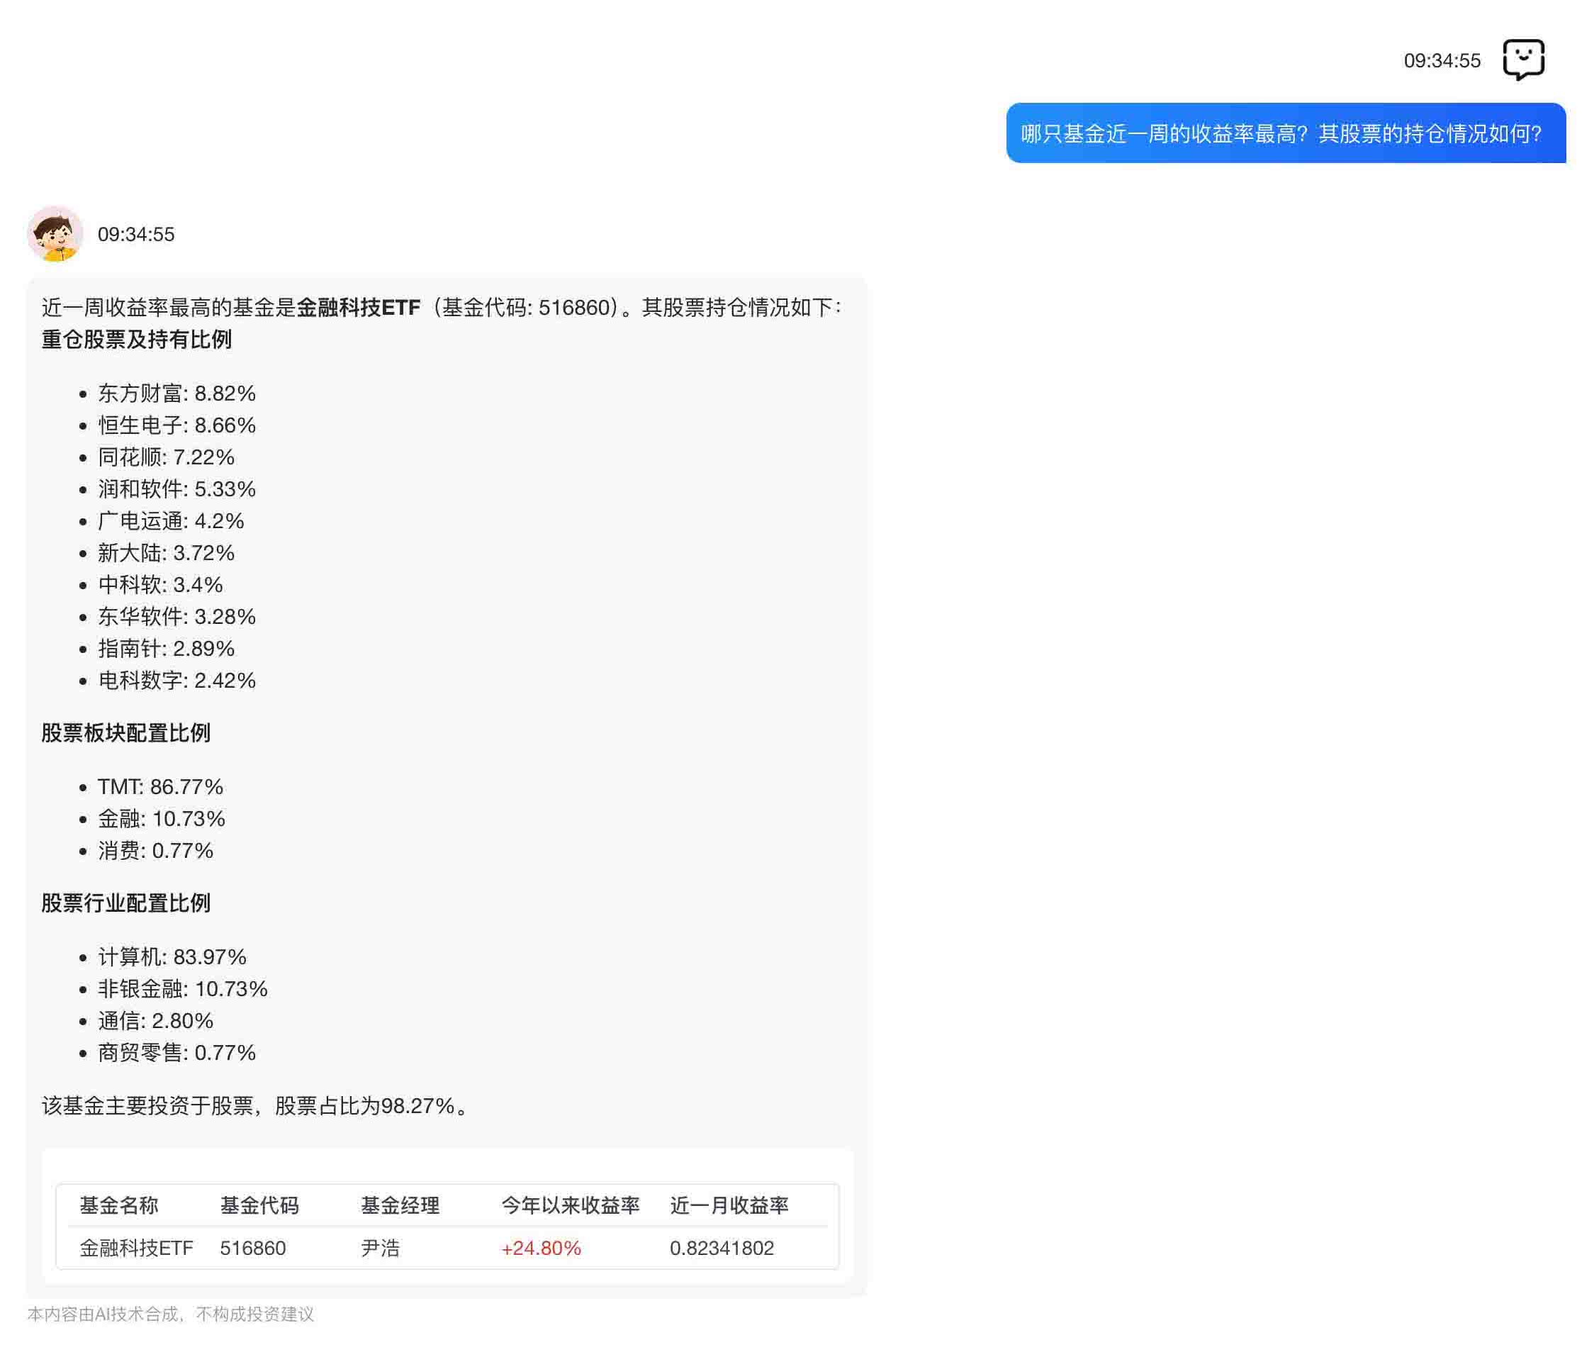
Task: Click the 东华软件: 3.28% list item
Action: [x=176, y=617]
